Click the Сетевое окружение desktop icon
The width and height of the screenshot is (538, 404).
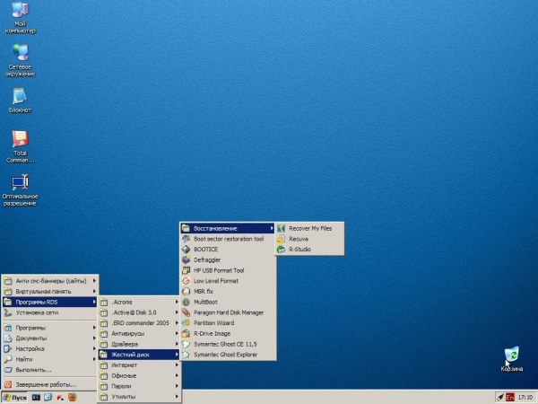pyautogui.click(x=20, y=53)
